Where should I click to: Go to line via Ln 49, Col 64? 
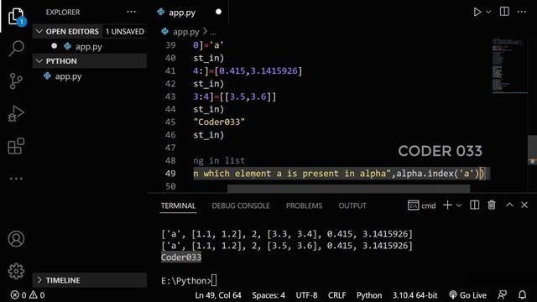pos(218,295)
